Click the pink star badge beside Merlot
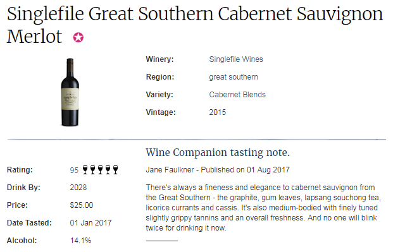Screen dimensions: 393x252 point(78,37)
